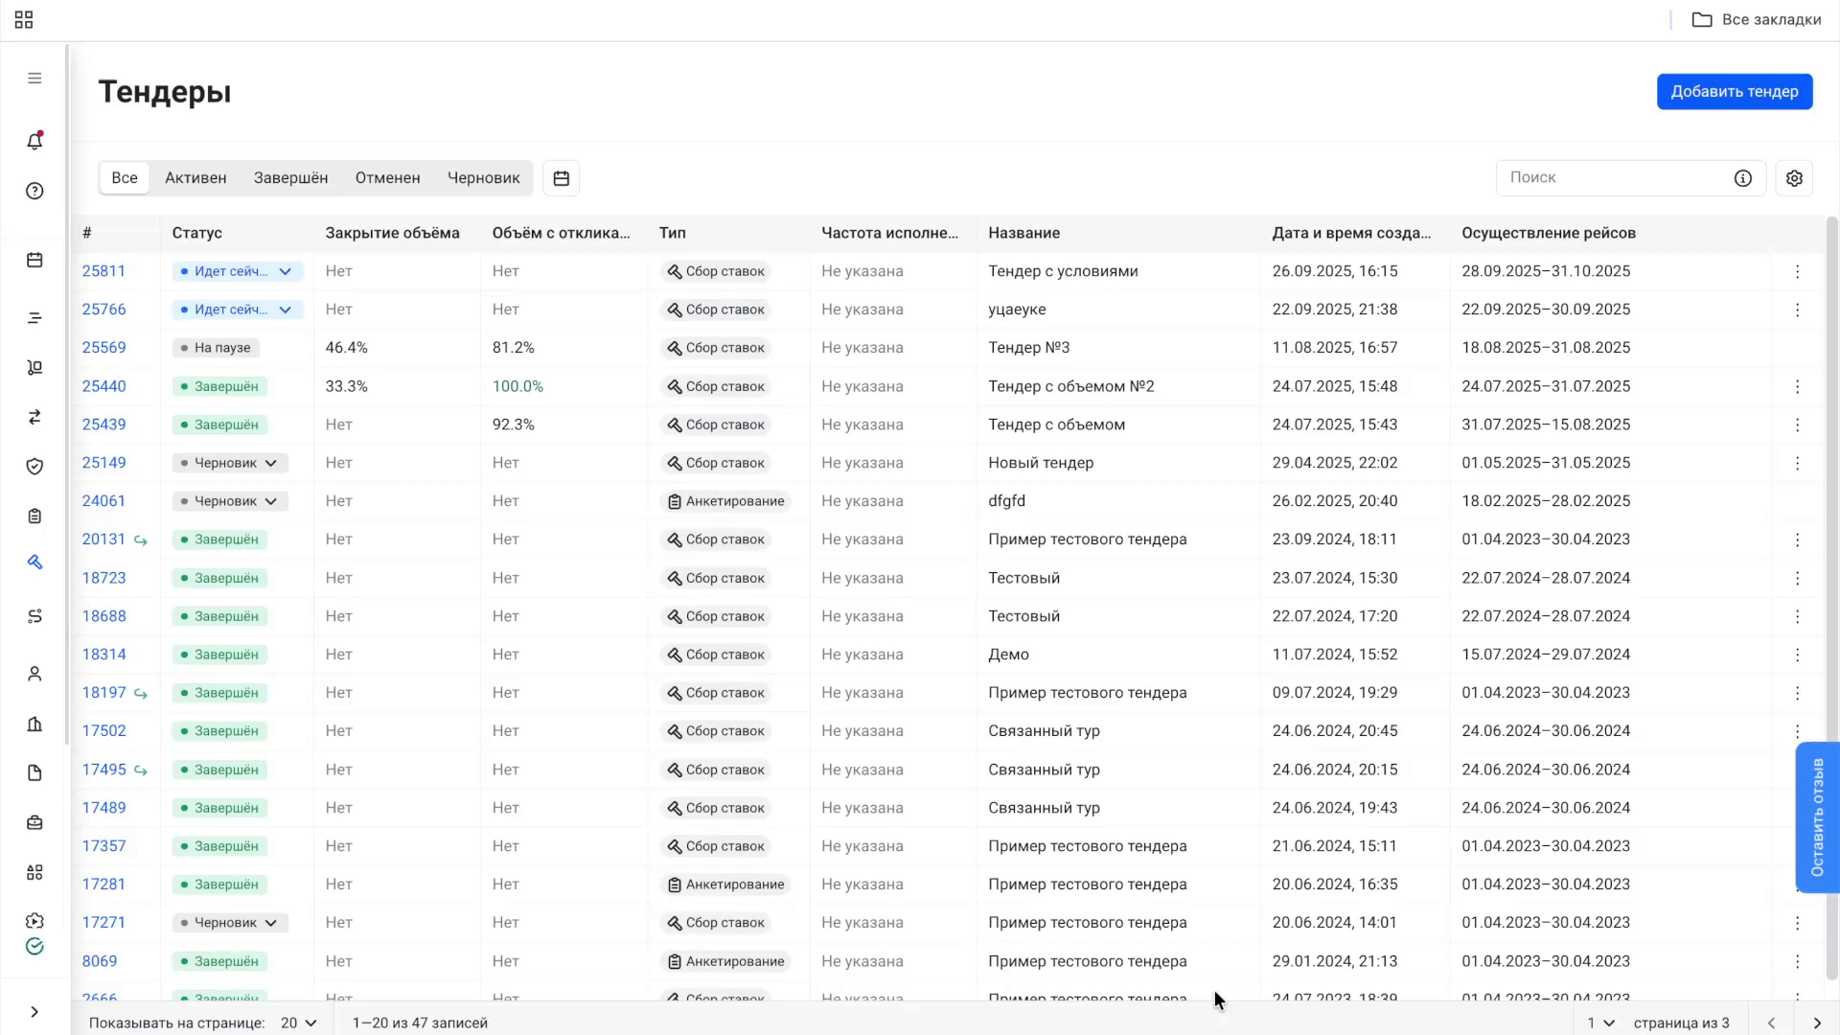The height and width of the screenshot is (1035, 1840).
Task: Open page number selector dropdown
Action: [1600, 1023]
